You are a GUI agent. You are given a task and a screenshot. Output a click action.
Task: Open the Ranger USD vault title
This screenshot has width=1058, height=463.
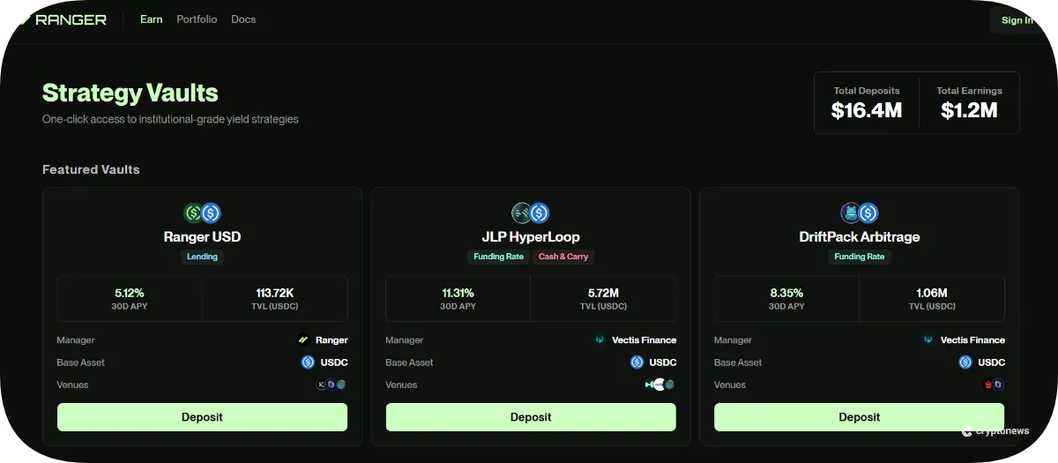[x=202, y=236]
